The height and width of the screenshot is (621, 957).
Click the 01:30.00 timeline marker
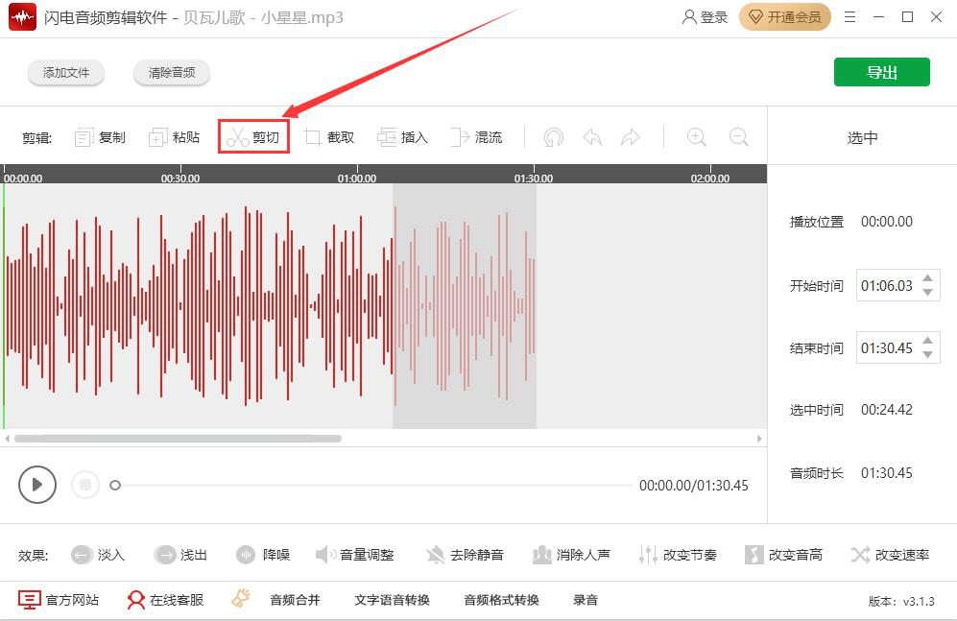coord(534,179)
